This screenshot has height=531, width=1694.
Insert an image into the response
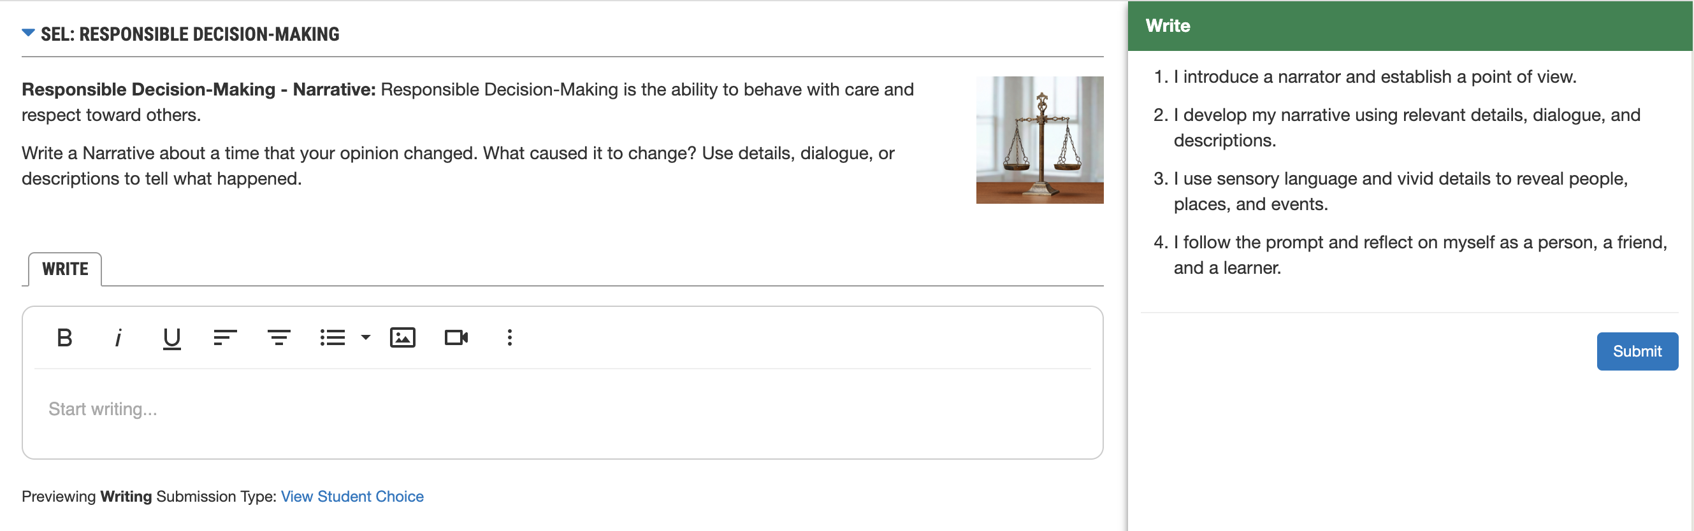pos(402,338)
